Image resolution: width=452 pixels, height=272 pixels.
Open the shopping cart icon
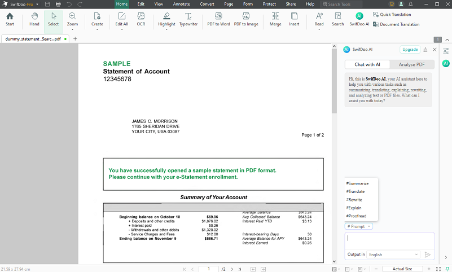click(x=392, y=4)
